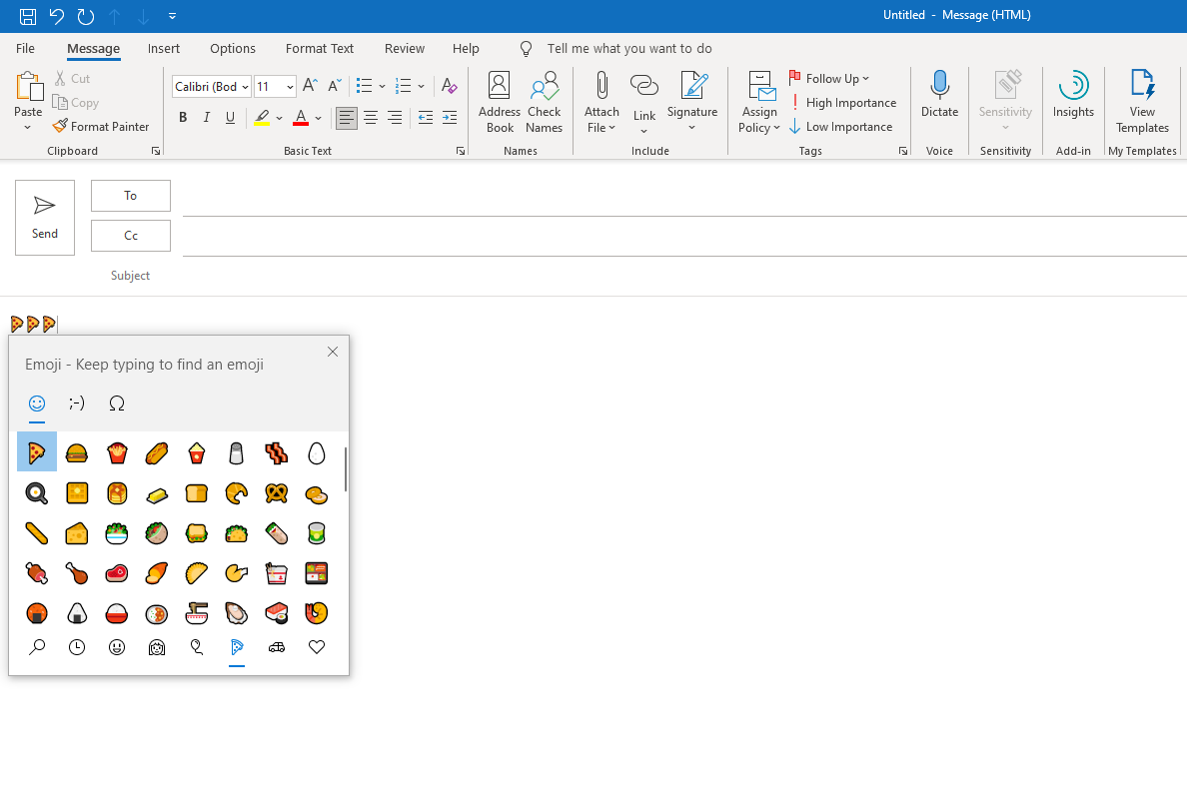Screen dimensions: 1187x808
Task: Toggle Bold formatting
Action: point(183,117)
